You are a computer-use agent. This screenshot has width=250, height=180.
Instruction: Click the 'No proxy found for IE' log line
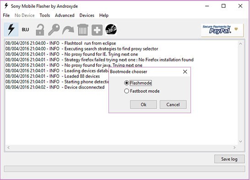[72, 54]
